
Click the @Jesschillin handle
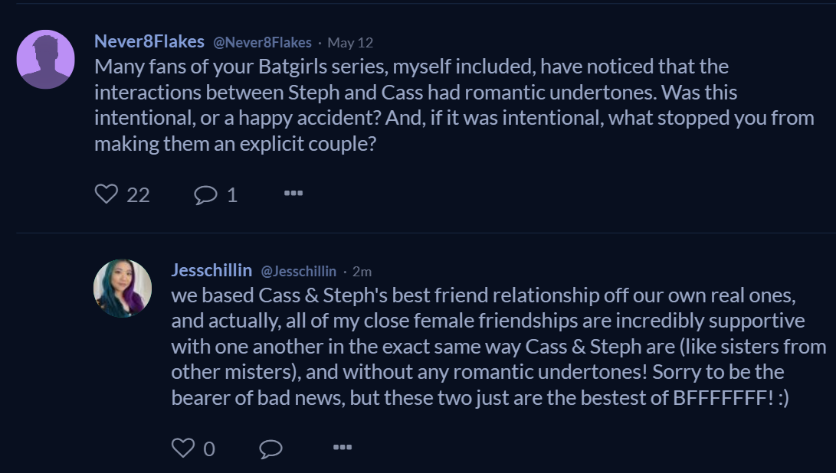[298, 271]
